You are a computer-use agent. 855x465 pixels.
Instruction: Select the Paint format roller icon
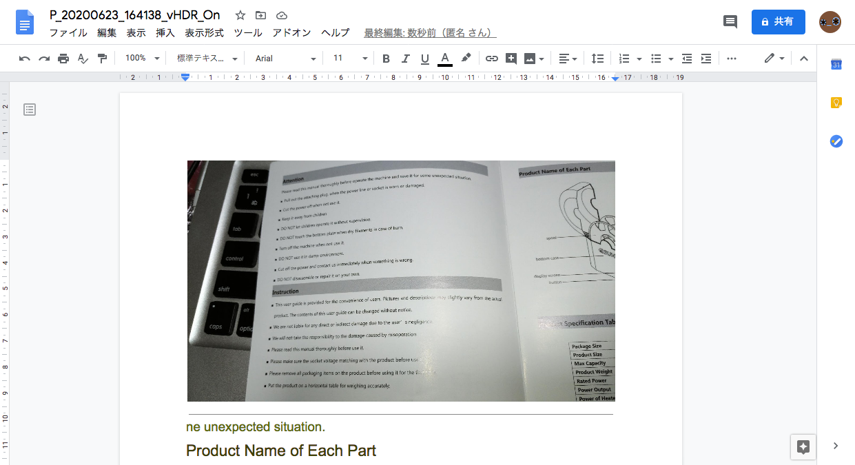[102, 59]
